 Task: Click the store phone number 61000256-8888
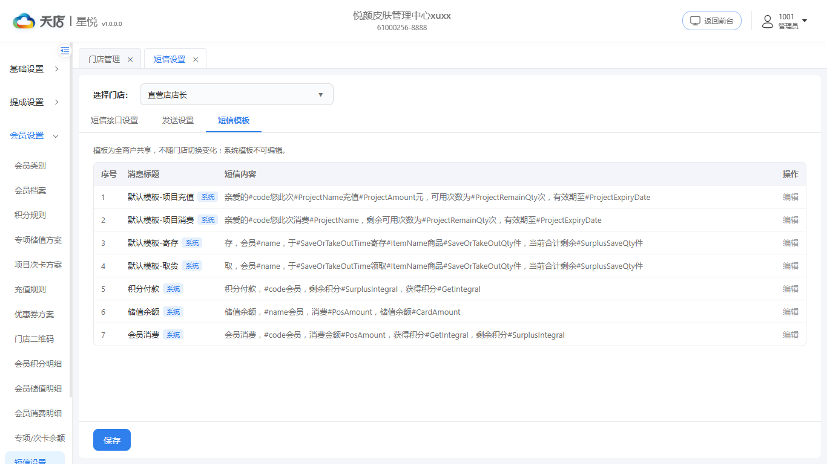click(x=402, y=28)
